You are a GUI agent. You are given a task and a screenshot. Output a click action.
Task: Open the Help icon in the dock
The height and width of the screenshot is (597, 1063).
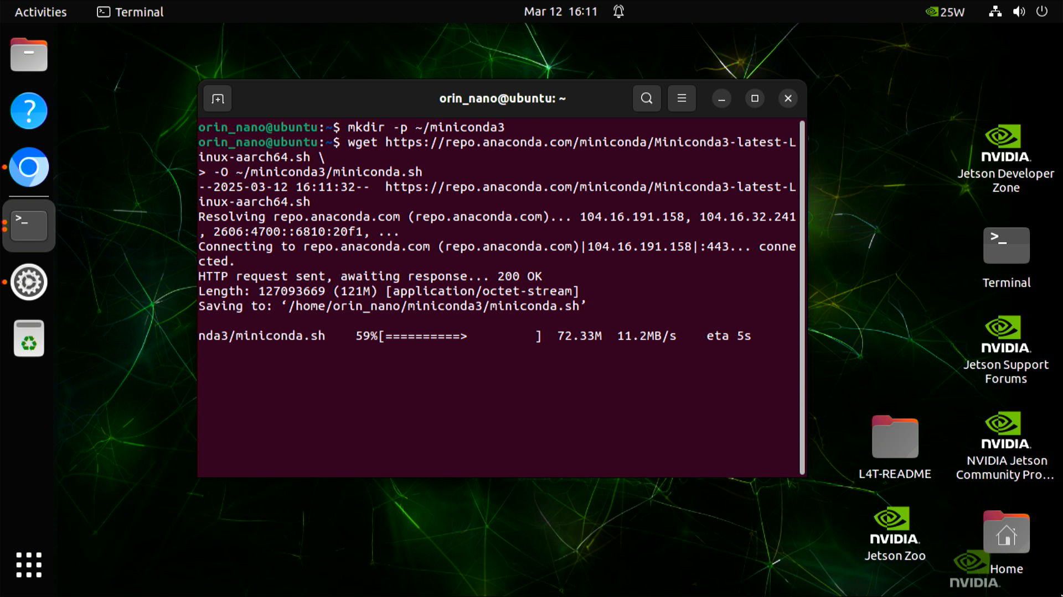(29, 111)
